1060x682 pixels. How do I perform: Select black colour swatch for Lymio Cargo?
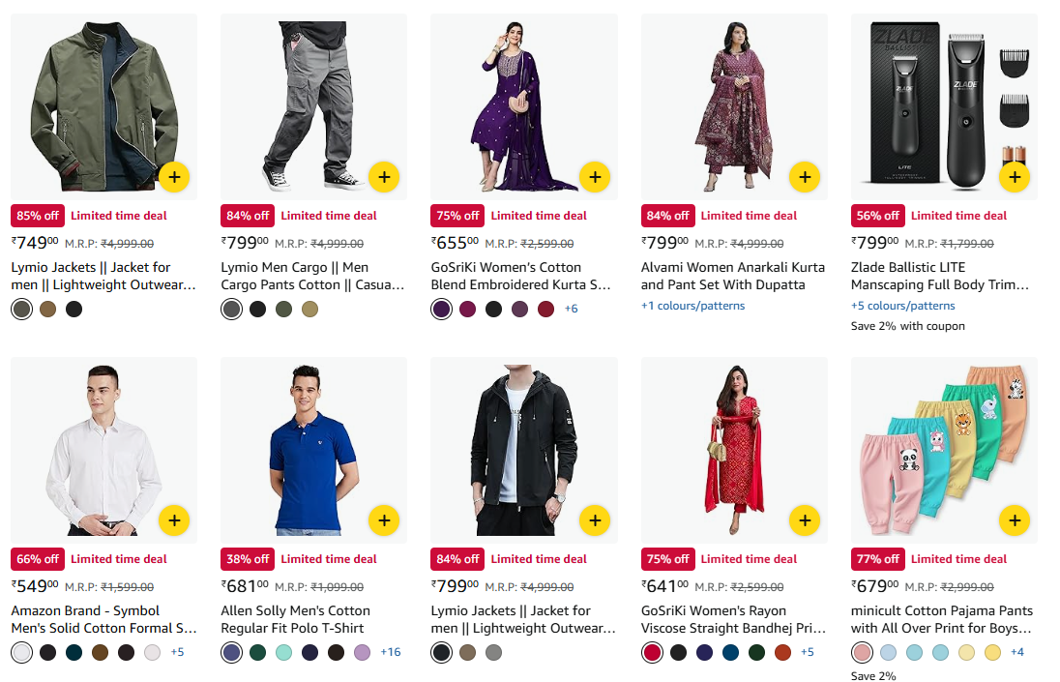257,309
